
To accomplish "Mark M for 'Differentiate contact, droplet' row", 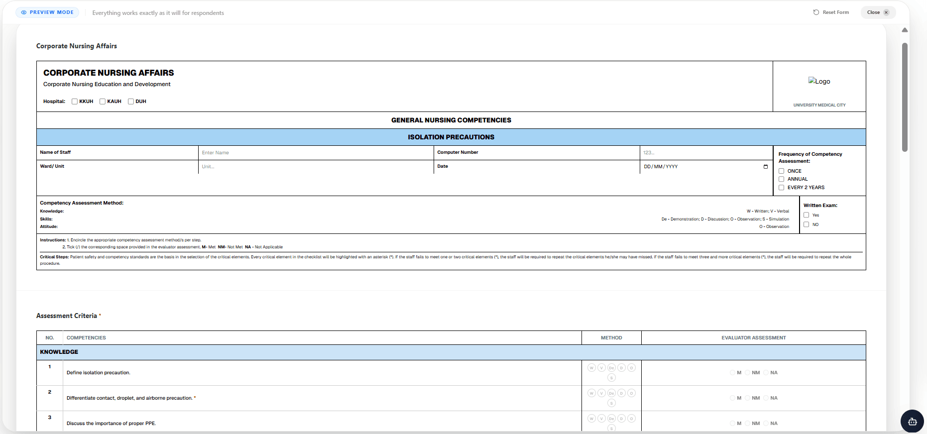I will click(x=732, y=398).
